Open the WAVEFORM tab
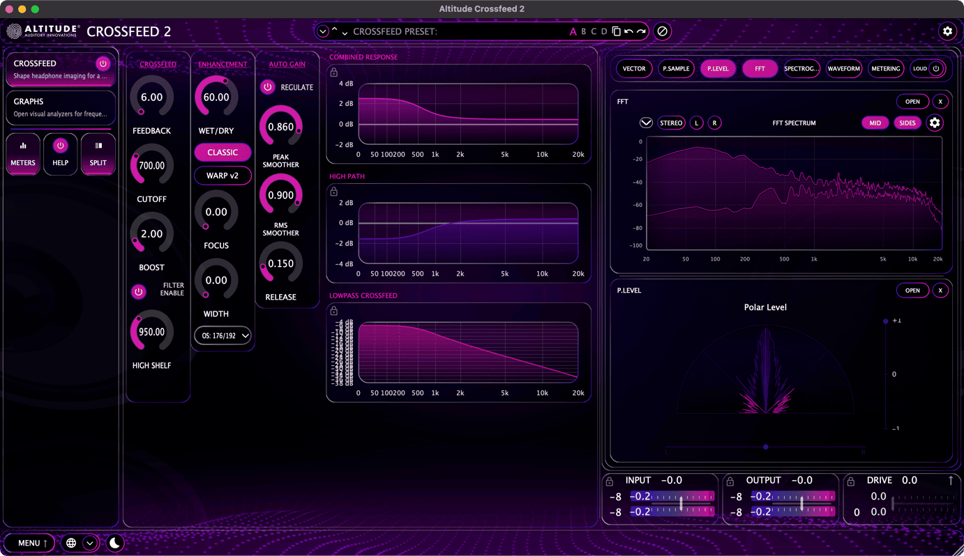Screen dimensions: 964x556 pos(844,69)
